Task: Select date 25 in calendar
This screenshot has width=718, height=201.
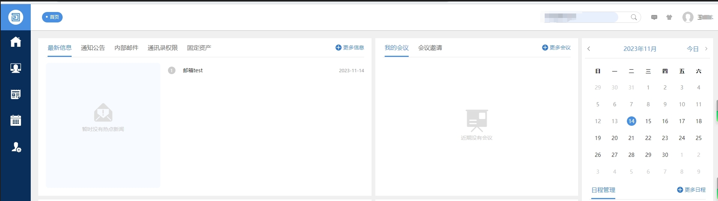Action: tap(698, 138)
